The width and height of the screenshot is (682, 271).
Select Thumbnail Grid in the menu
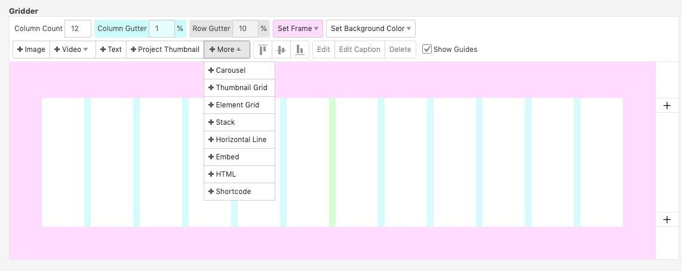pos(239,88)
